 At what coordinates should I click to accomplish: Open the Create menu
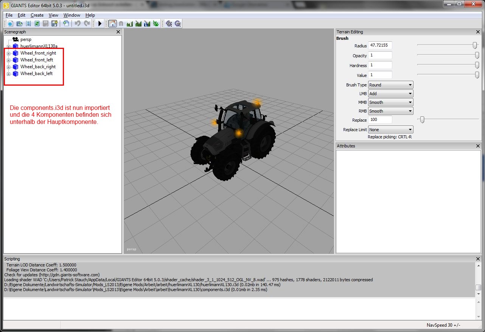(37, 15)
